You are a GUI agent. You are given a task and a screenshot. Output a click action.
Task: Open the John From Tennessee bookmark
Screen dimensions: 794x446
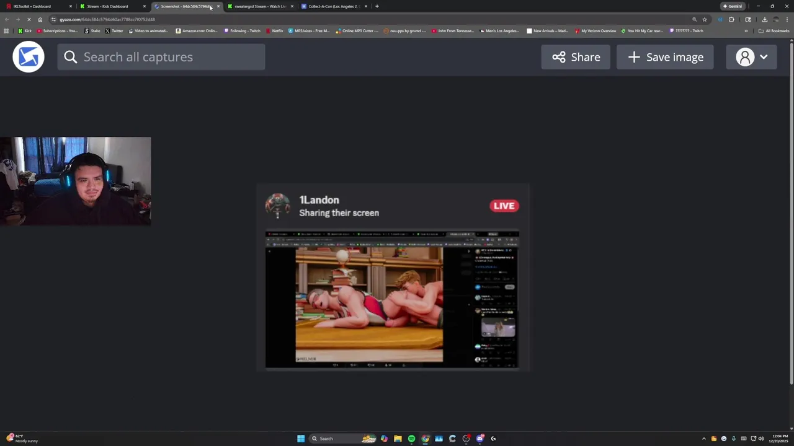[453, 31]
